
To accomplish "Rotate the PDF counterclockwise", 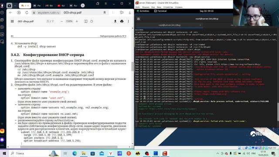I will pyautogui.click(x=92, y=21).
